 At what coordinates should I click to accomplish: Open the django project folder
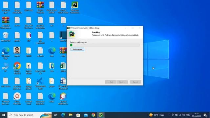29,84
